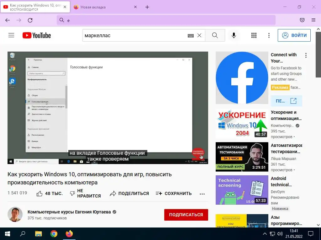321x240 pixels.
Task: Show hidden system tray icons
Action: tap(265, 234)
